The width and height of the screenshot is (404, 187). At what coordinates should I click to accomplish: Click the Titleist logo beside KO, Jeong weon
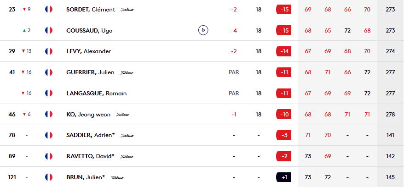(123, 115)
